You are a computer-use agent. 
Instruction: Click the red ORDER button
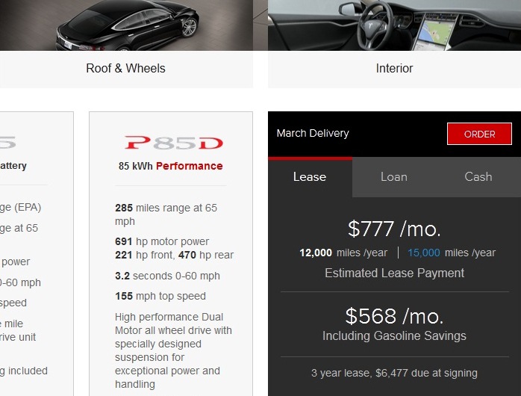[x=479, y=134]
